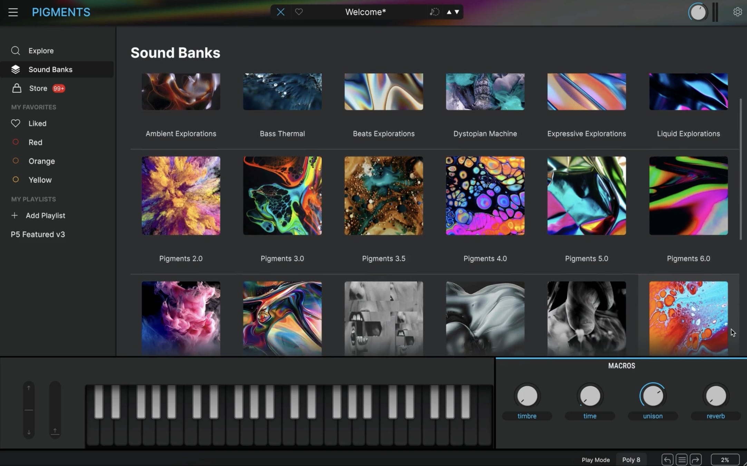Click the settings gear icon

[737, 12]
